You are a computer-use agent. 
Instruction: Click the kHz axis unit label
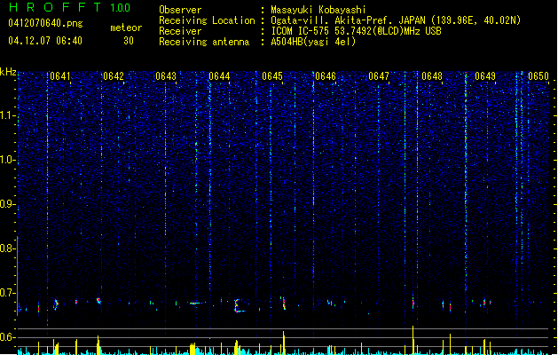pyautogui.click(x=8, y=72)
